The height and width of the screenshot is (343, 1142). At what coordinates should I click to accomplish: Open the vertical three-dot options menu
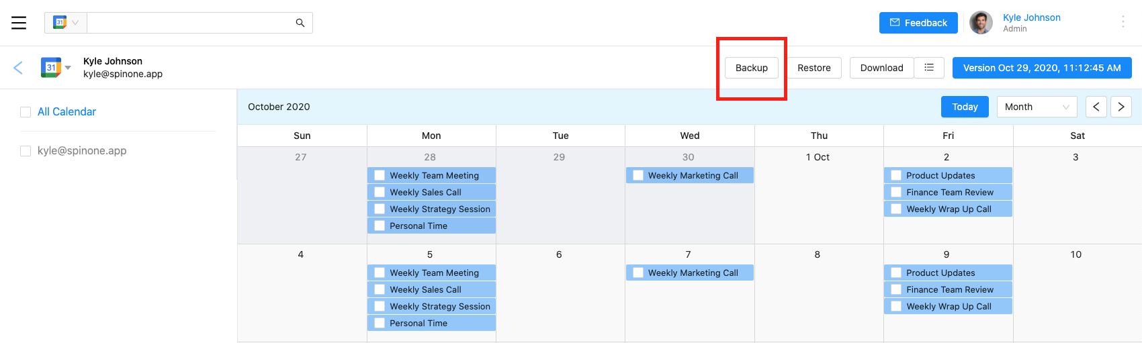click(x=1123, y=22)
